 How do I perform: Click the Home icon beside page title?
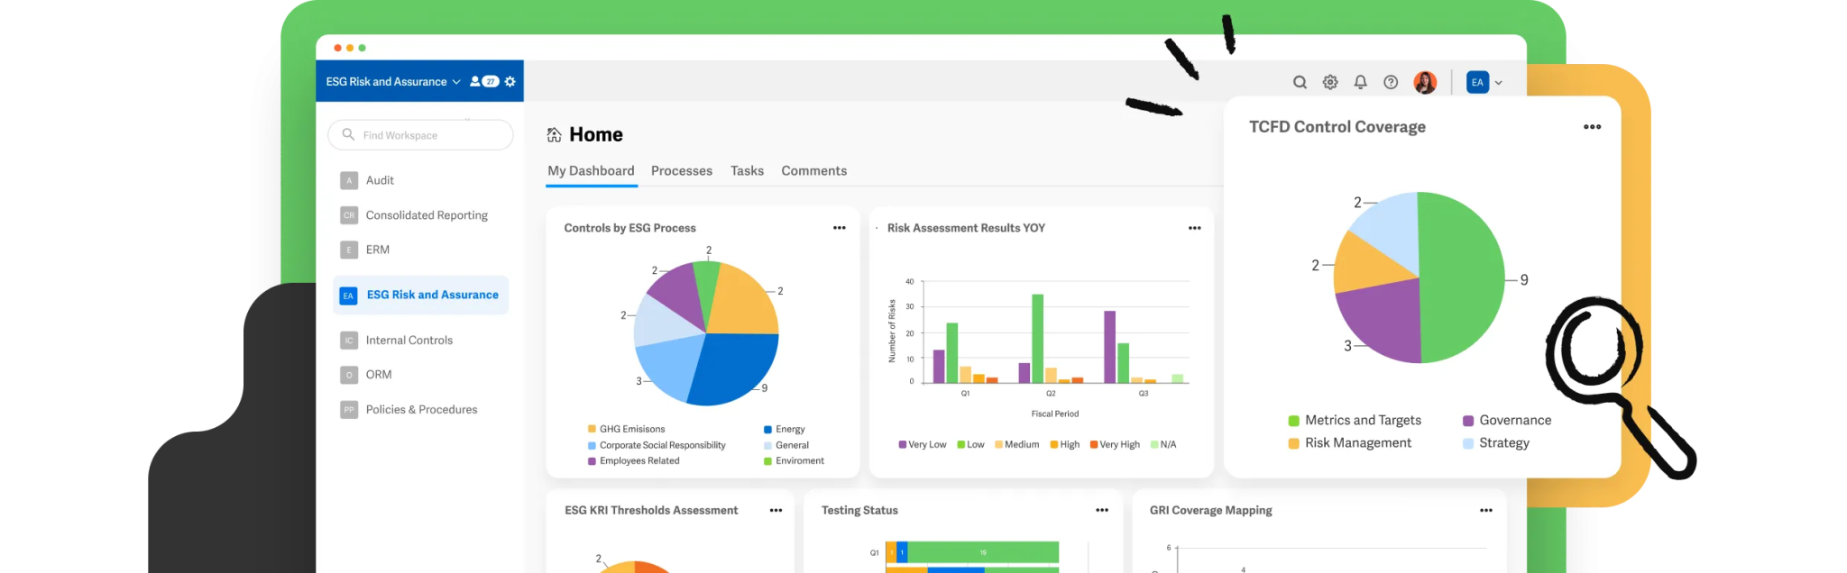(x=555, y=135)
